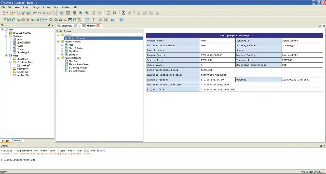Close the Start Page tab
326x174 pixels.
point(76,26)
